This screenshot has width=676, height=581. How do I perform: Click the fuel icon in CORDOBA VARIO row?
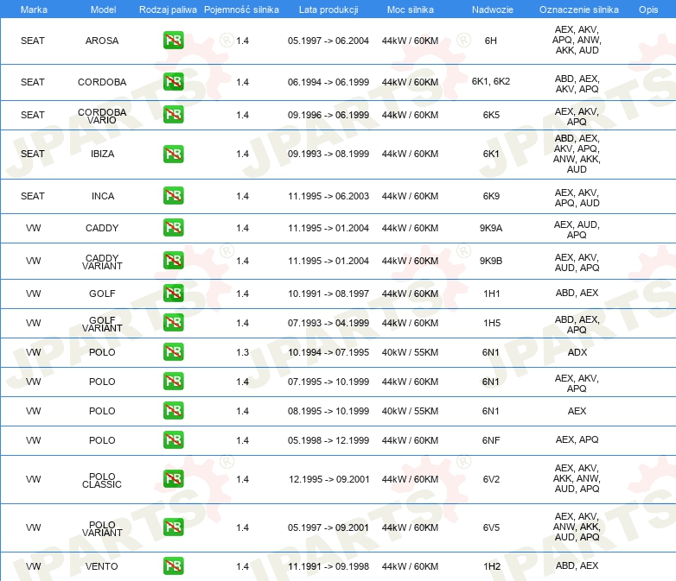[x=173, y=115]
